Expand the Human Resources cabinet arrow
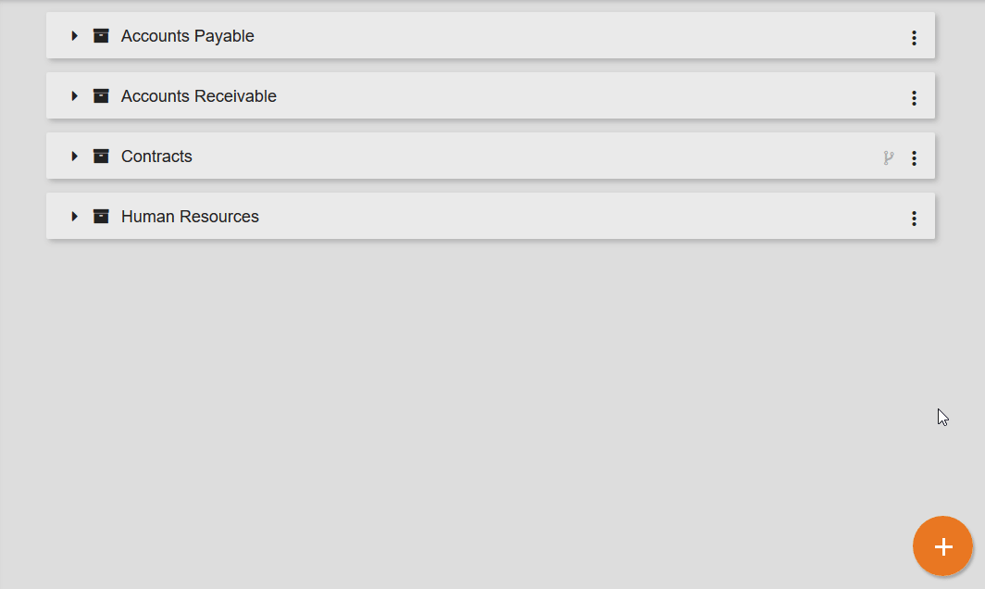This screenshot has width=985, height=589. pyautogui.click(x=74, y=217)
